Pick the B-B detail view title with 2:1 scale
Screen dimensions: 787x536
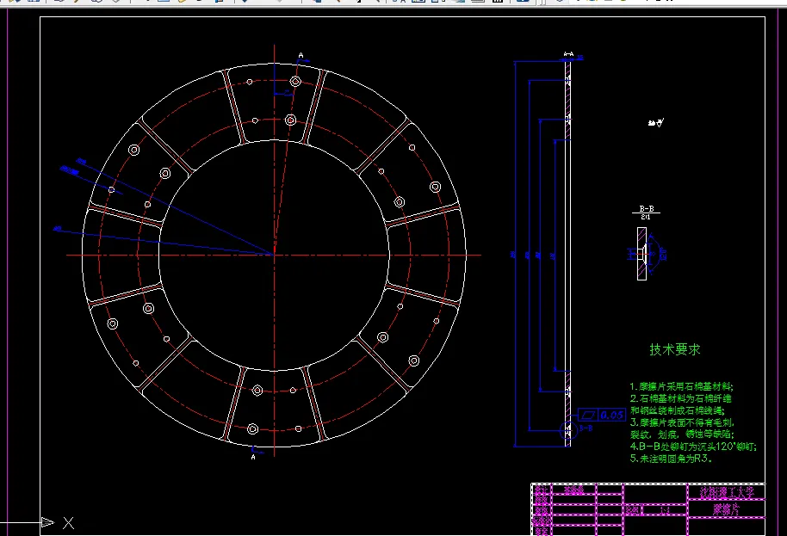click(x=647, y=213)
